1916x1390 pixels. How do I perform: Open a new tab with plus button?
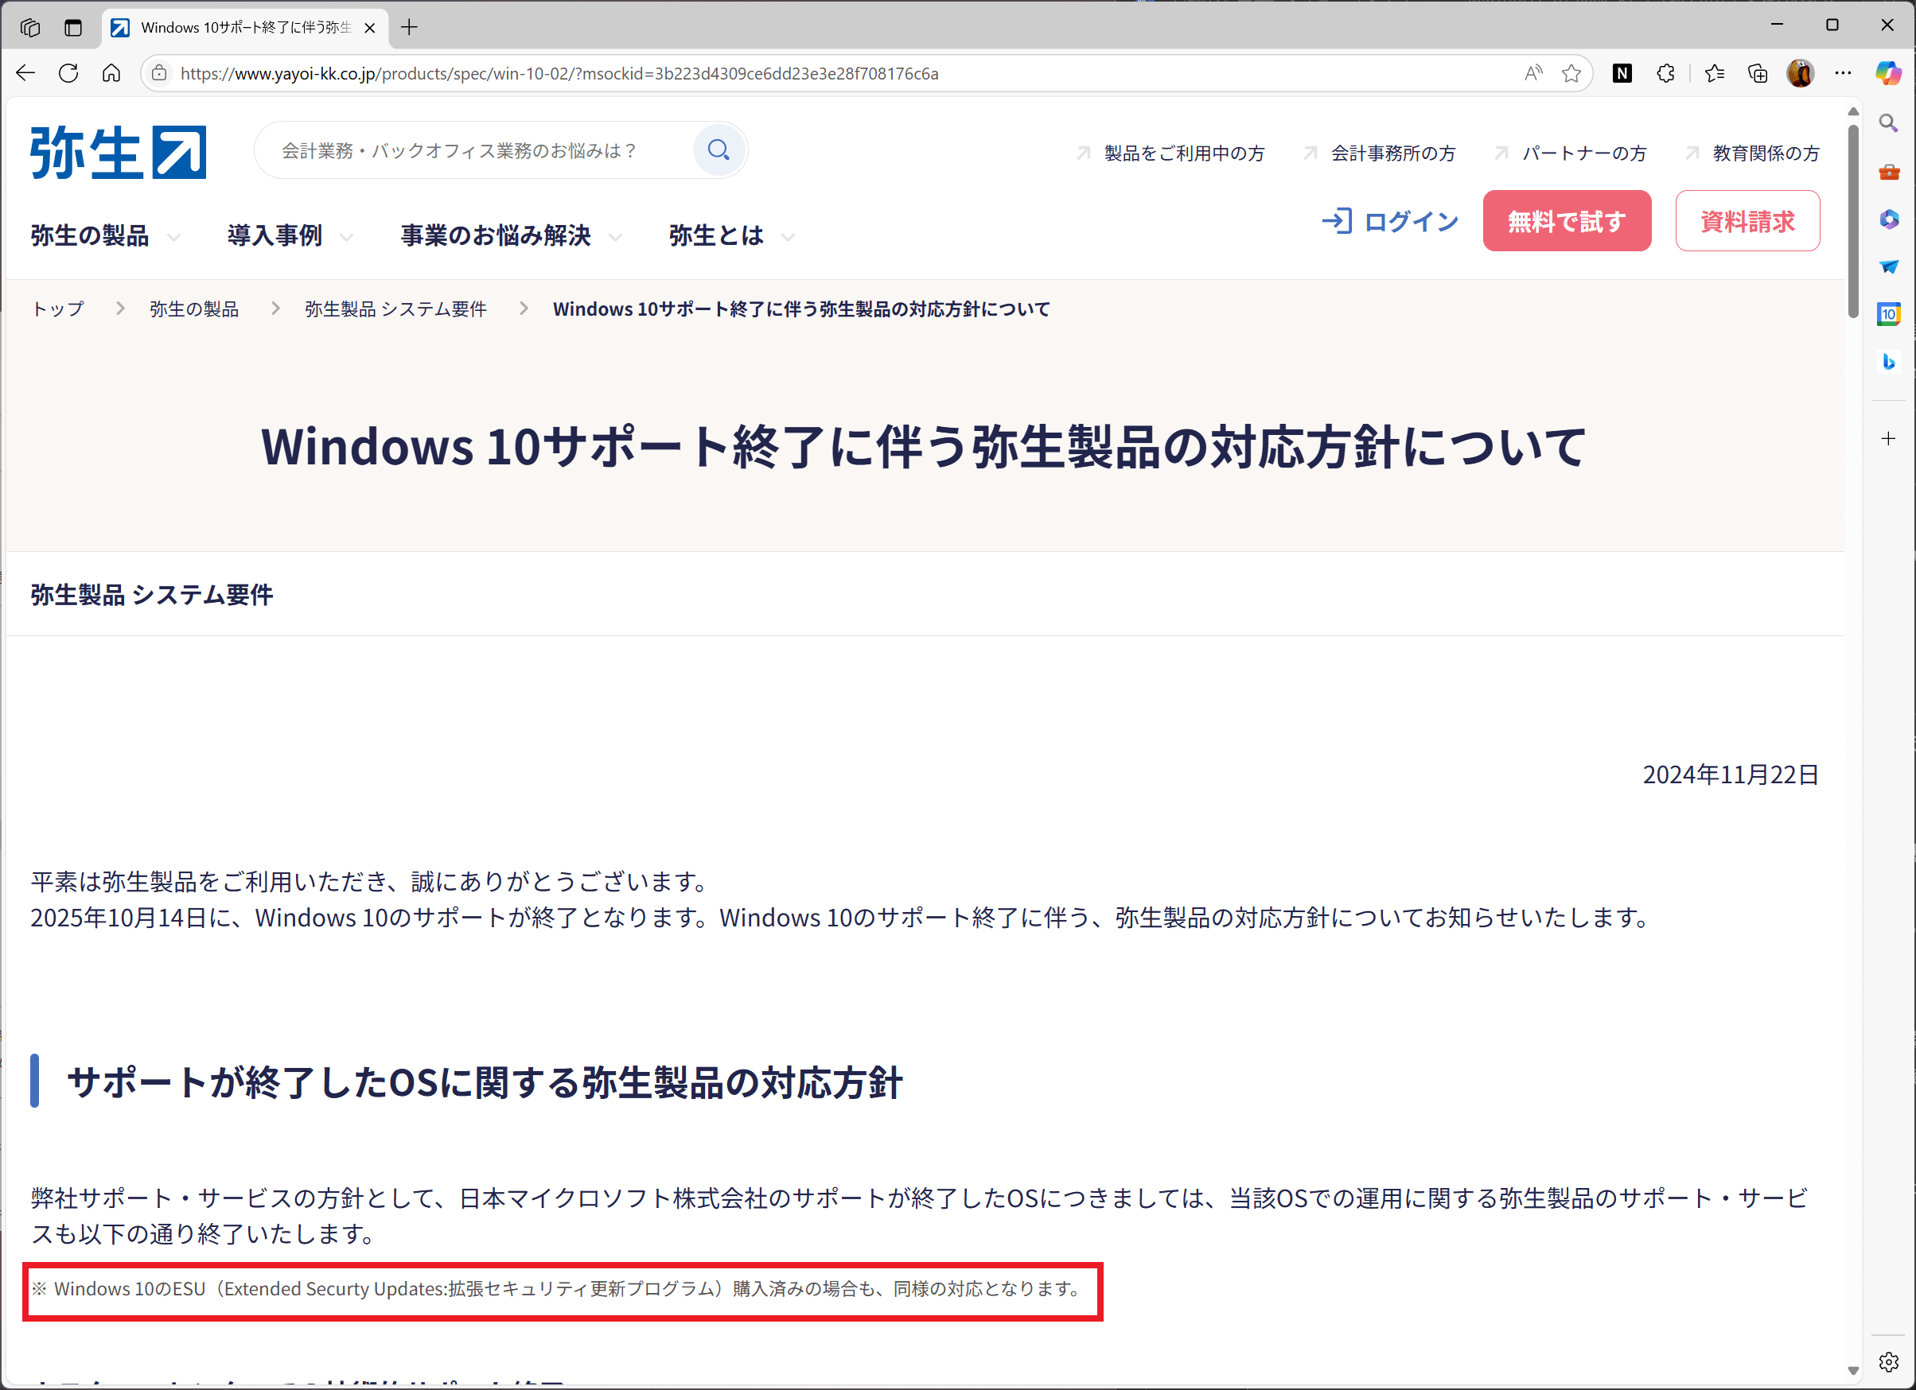click(410, 27)
